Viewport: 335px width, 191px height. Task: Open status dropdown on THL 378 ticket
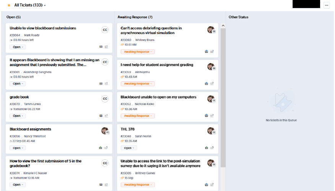[129, 148]
